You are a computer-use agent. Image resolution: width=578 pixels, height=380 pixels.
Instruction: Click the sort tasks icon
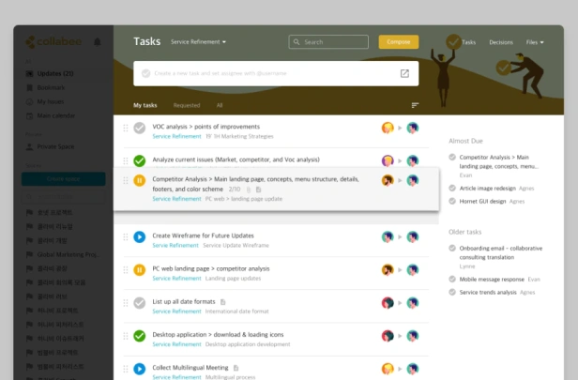[415, 105]
